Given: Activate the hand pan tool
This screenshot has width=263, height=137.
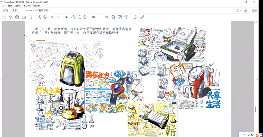Looking at the screenshot, I should pyautogui.click(x=73, y=17).
